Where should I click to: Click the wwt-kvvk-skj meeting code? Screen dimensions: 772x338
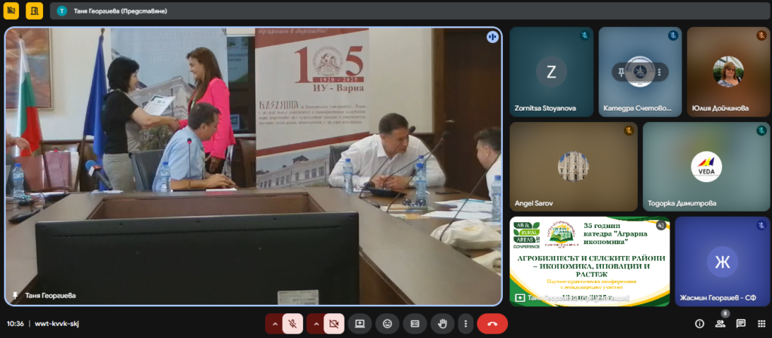point(57,324)
